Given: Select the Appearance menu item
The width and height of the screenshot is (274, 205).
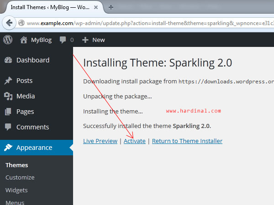Looking at the screenshot, I should 37,148.
